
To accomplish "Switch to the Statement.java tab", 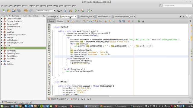I will coord(86,16).
